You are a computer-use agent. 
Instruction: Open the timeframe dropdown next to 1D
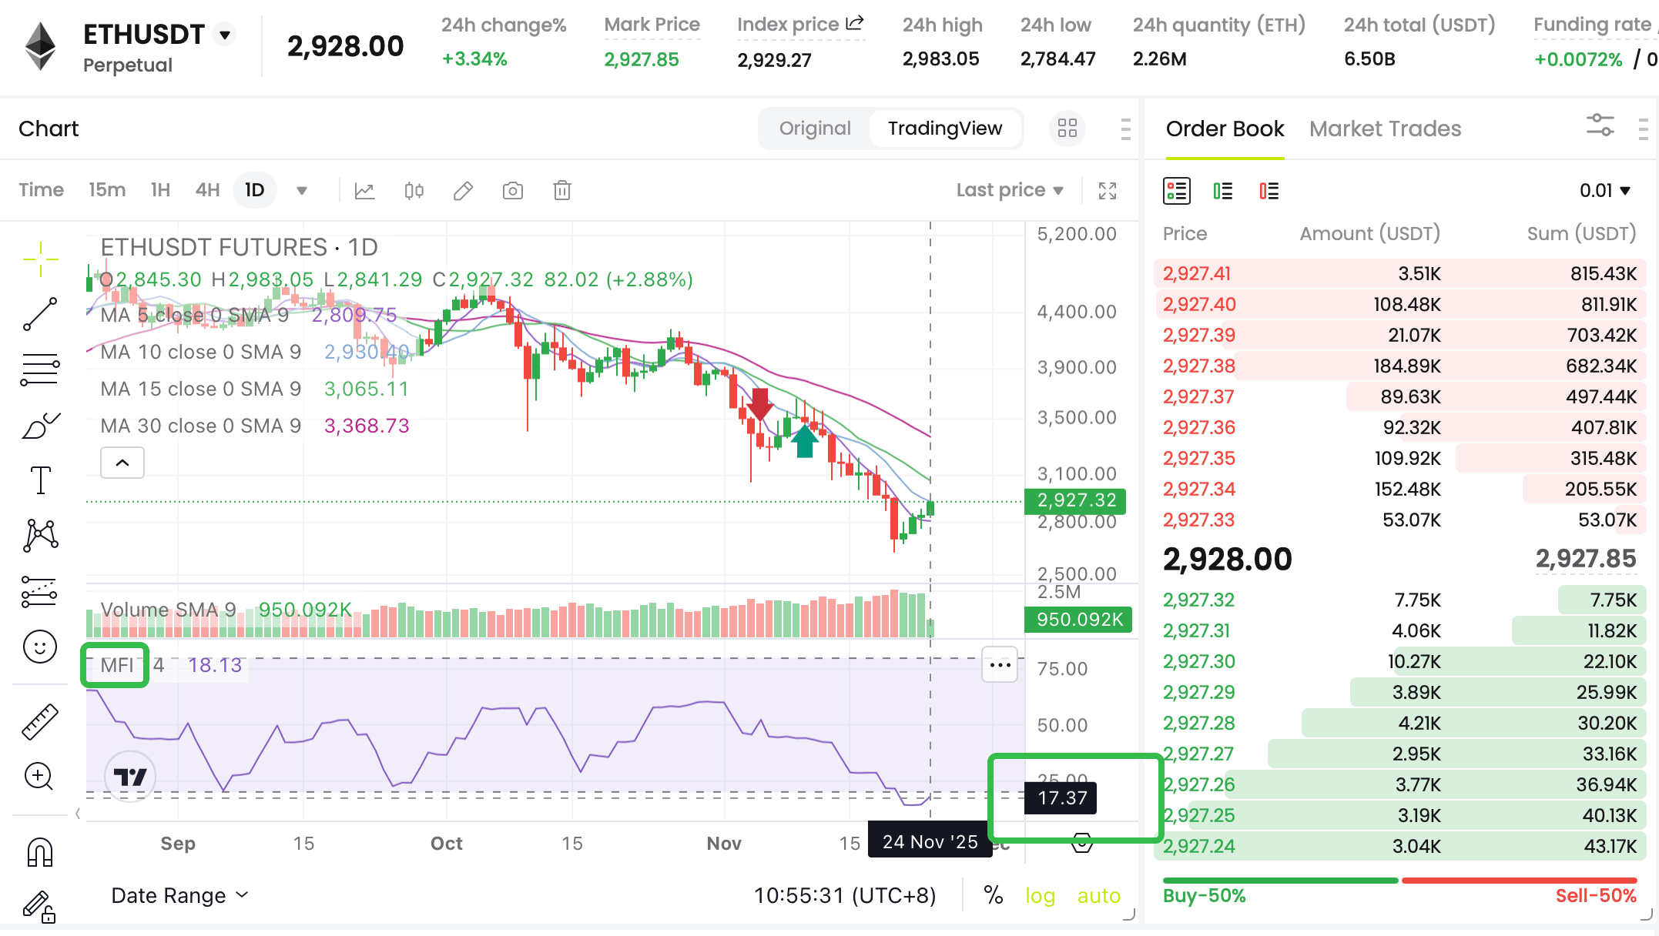click(302, 190)
